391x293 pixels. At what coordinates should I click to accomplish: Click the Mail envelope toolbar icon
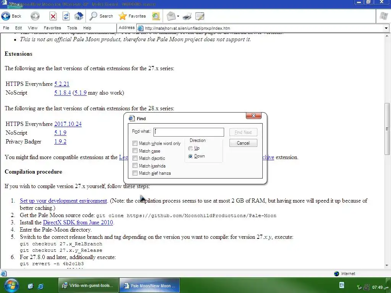171,16
